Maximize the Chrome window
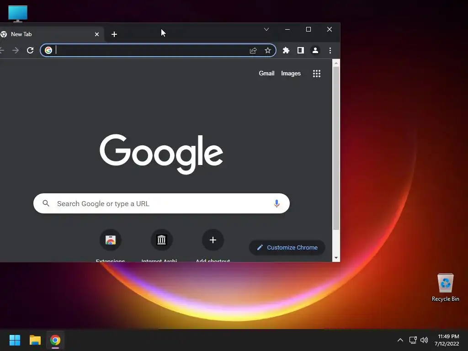The width and height of the screenshot is (468, 351). (x=308, y=29)
